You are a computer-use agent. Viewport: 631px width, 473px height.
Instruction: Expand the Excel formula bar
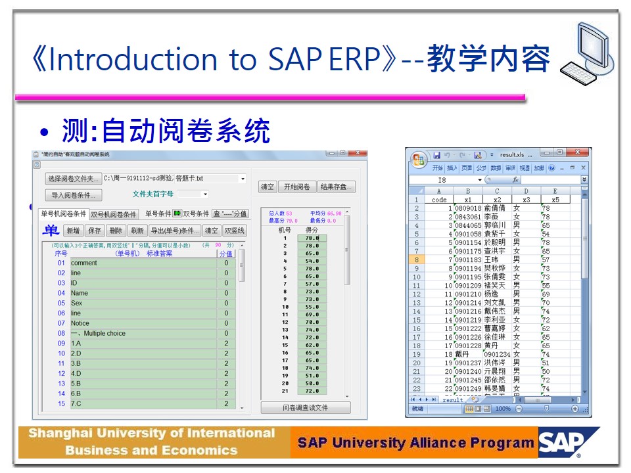pos(584,179)
